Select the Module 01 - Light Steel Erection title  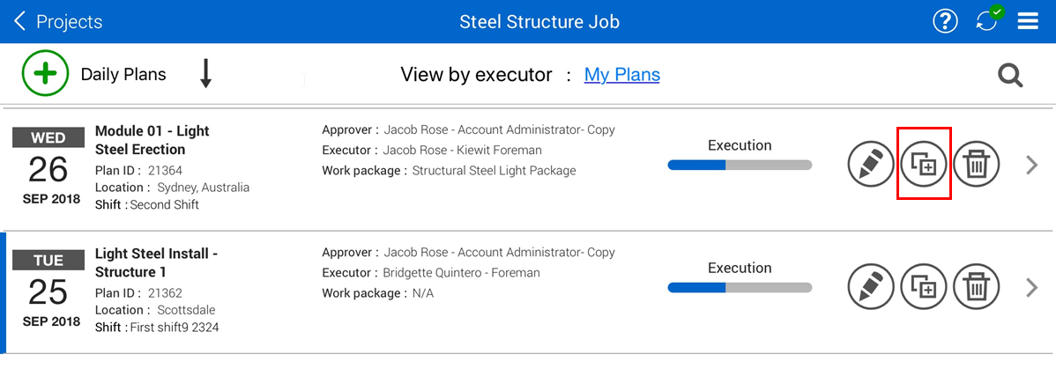152,140
